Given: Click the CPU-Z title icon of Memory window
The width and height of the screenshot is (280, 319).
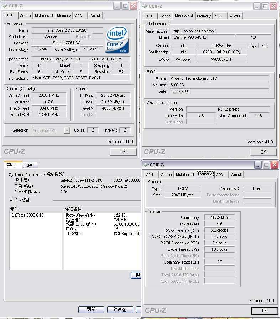Looking at the screenshot, I should [x=146, y=165].
